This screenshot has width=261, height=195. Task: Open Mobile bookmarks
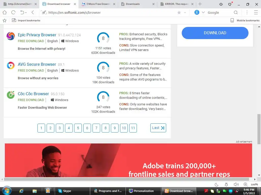[245, 20]
